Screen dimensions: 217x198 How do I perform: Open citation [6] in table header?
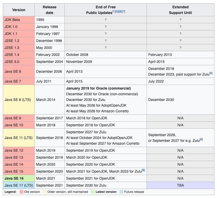coord(120,11)
